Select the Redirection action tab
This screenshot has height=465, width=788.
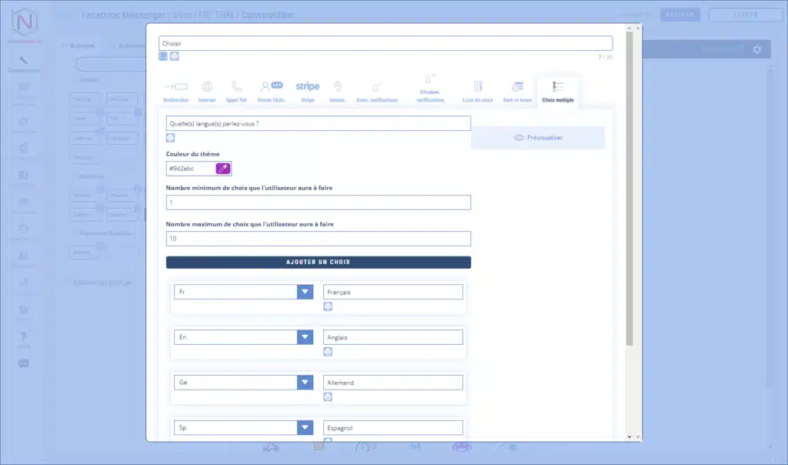pyautogui.click(x=175, y=91)
